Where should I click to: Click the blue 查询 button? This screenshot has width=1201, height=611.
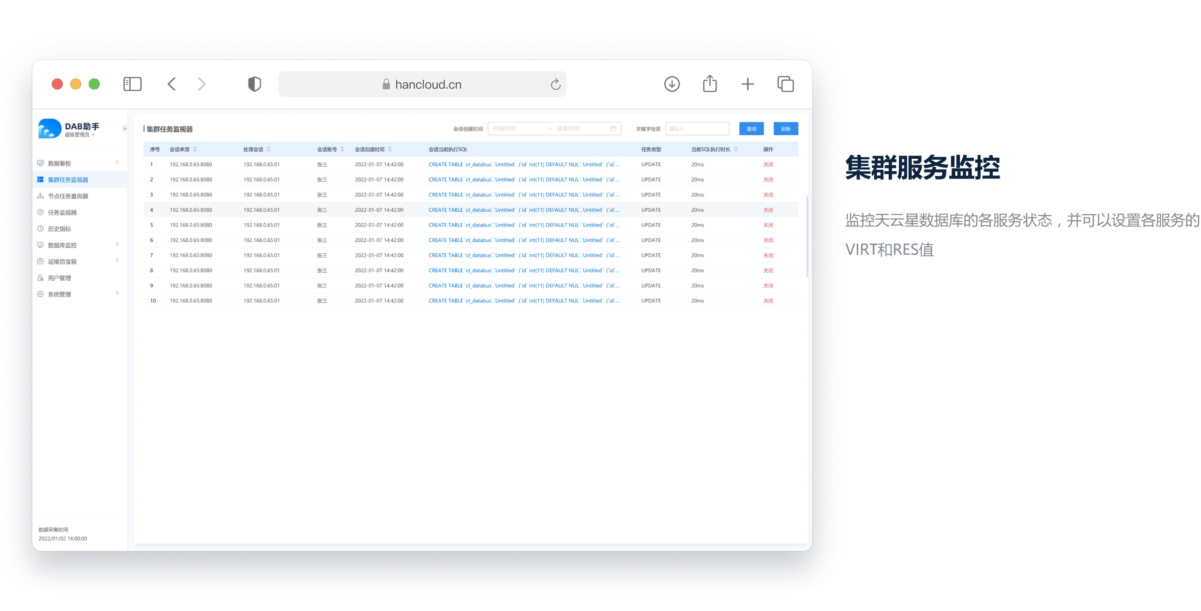point(751,129)
